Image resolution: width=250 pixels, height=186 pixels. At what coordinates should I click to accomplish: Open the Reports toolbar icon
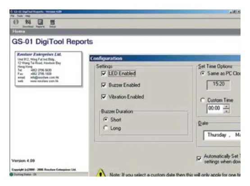tap(40, 23)
